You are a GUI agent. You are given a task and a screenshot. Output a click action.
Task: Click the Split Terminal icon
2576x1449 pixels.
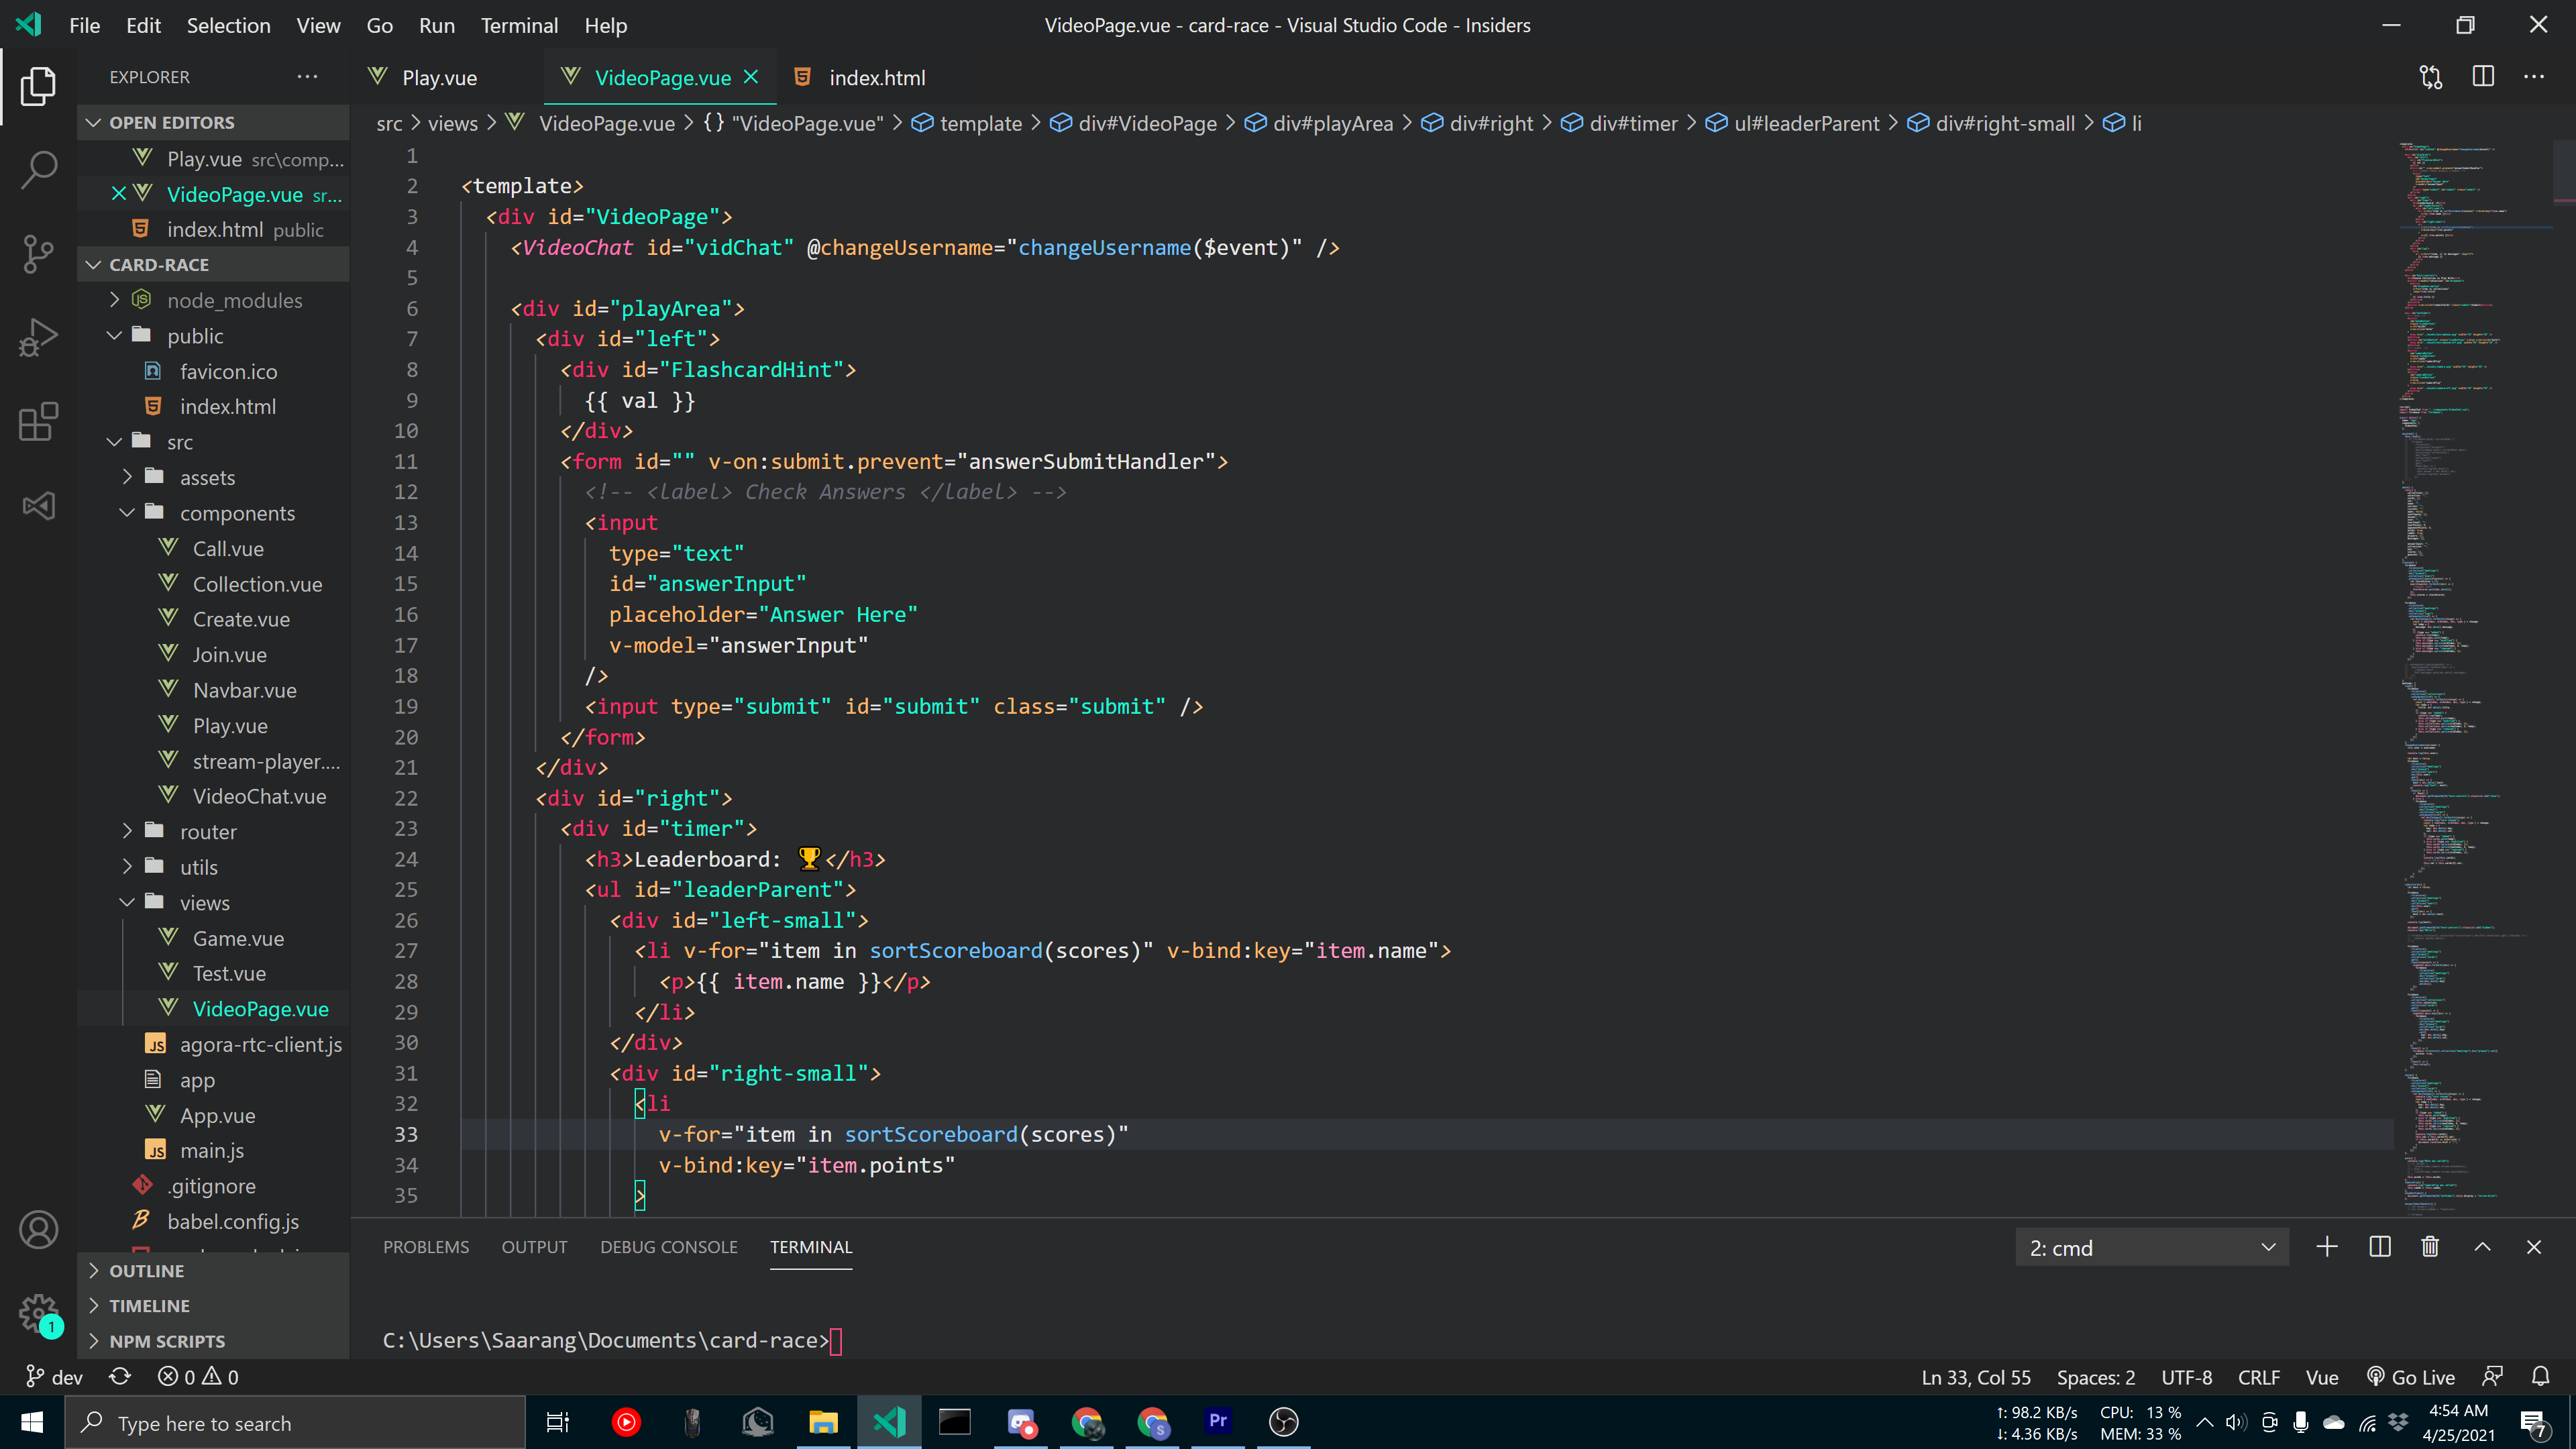[2379, 1247]
